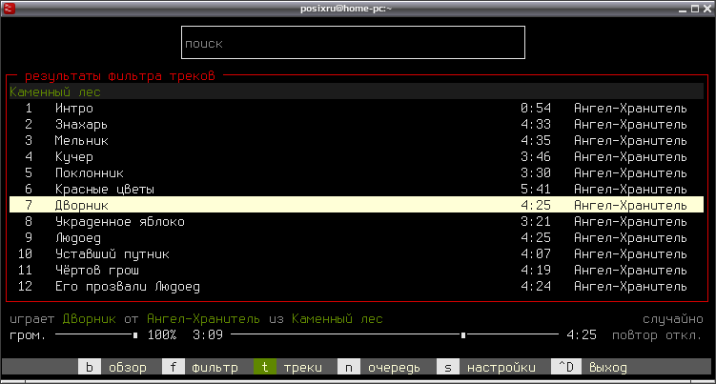Open the фильтр (f) view

[x=200, y=367]
